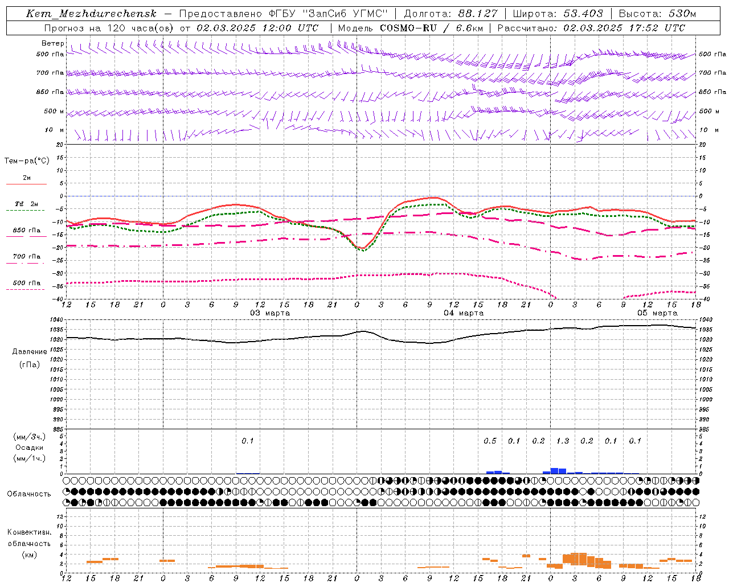Click the 04 марта date label

coord(464,313)
